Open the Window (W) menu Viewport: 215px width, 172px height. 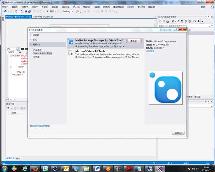[141, 7]
